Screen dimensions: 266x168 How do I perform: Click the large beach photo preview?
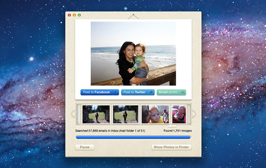point(133,53)
